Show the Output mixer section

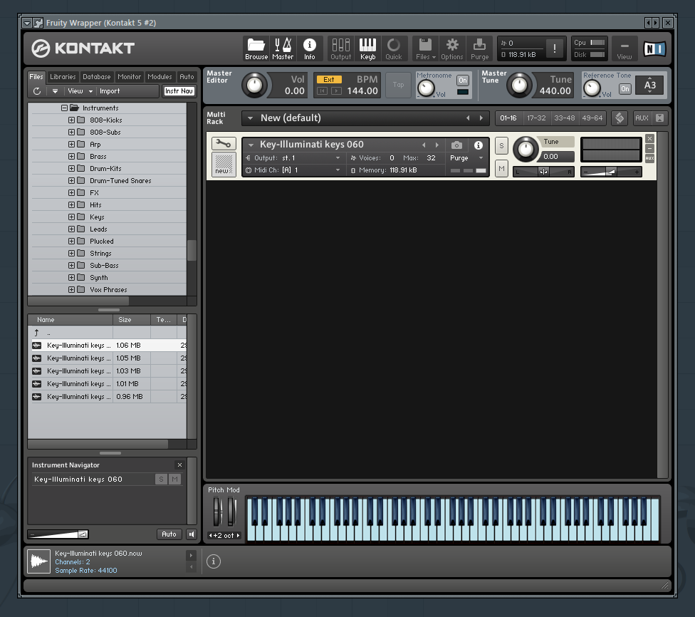(341, 48)
